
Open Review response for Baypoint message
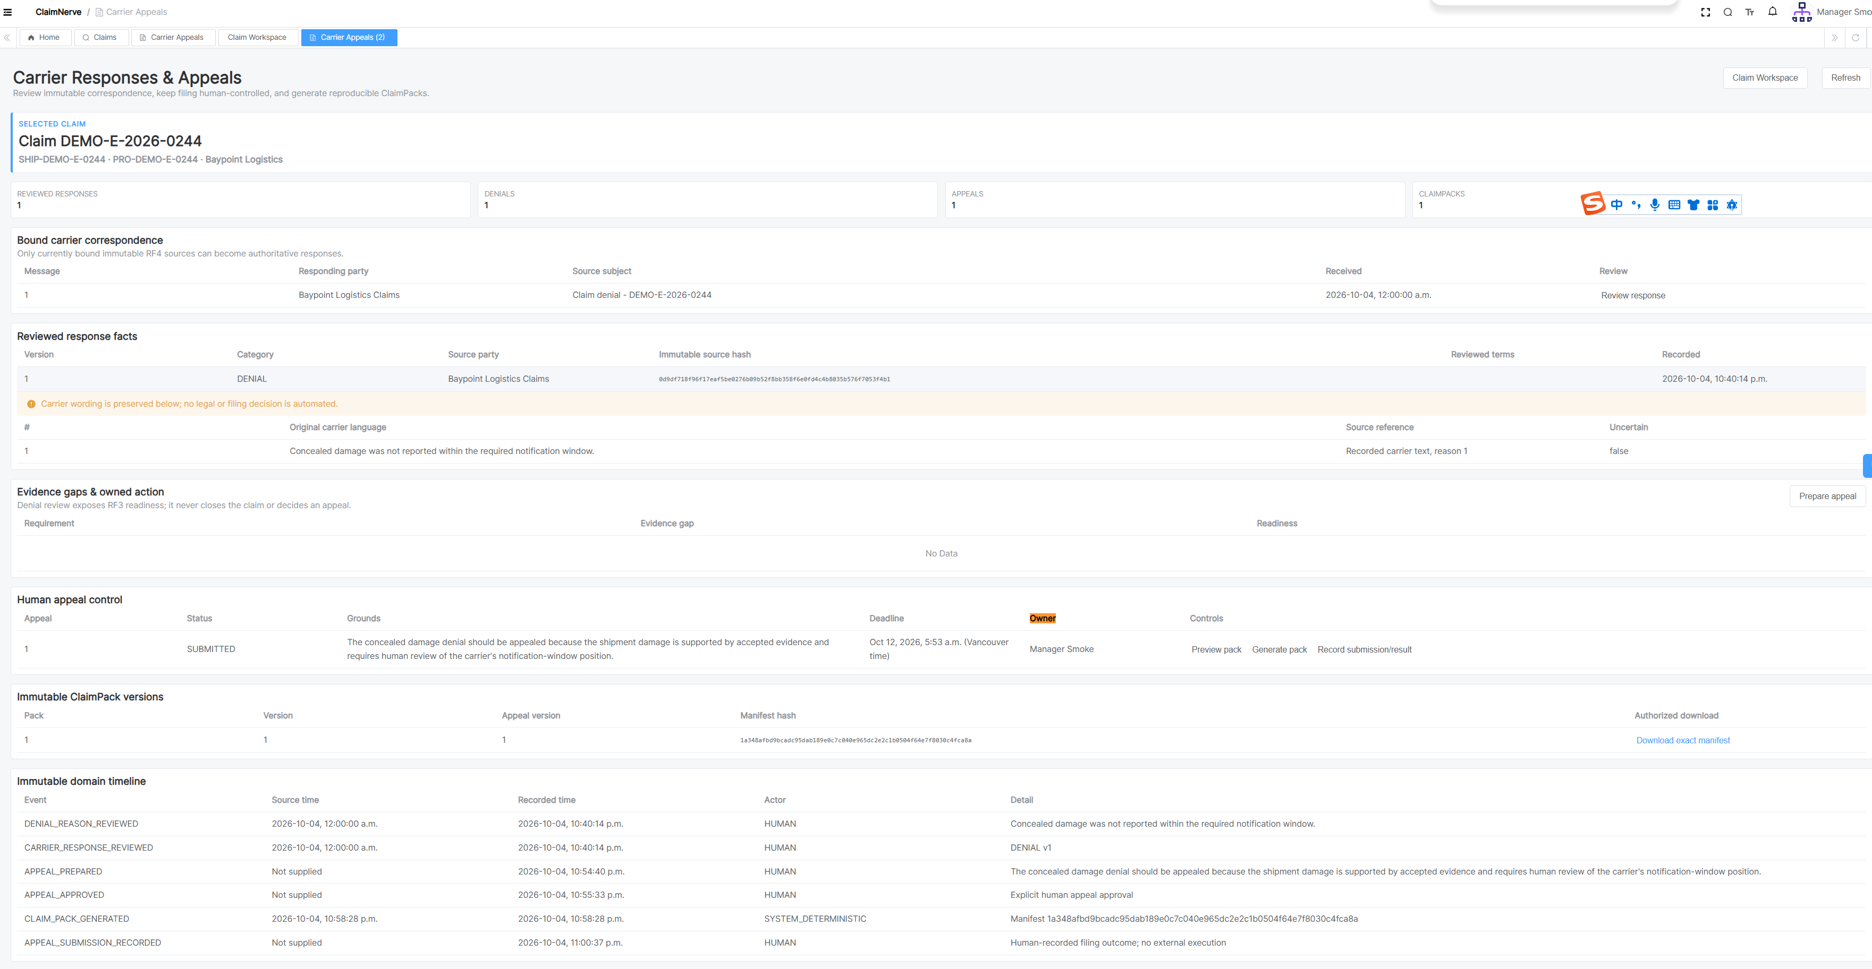(x=1633, y=296)
